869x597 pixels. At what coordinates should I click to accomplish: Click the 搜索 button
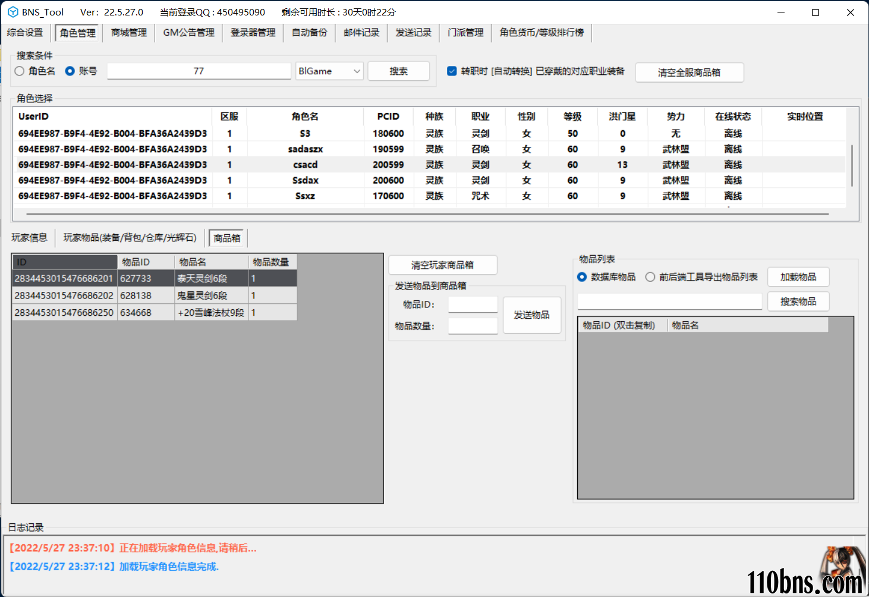399,71
